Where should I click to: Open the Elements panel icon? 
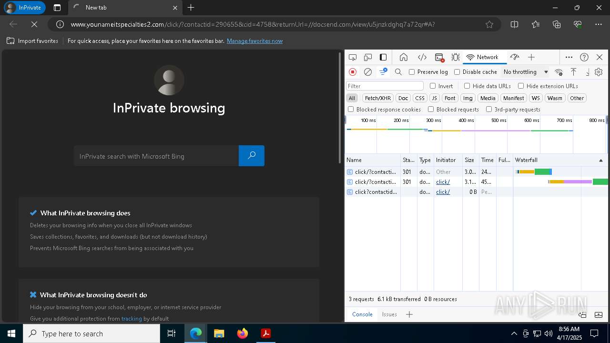(x=422, y=57)
